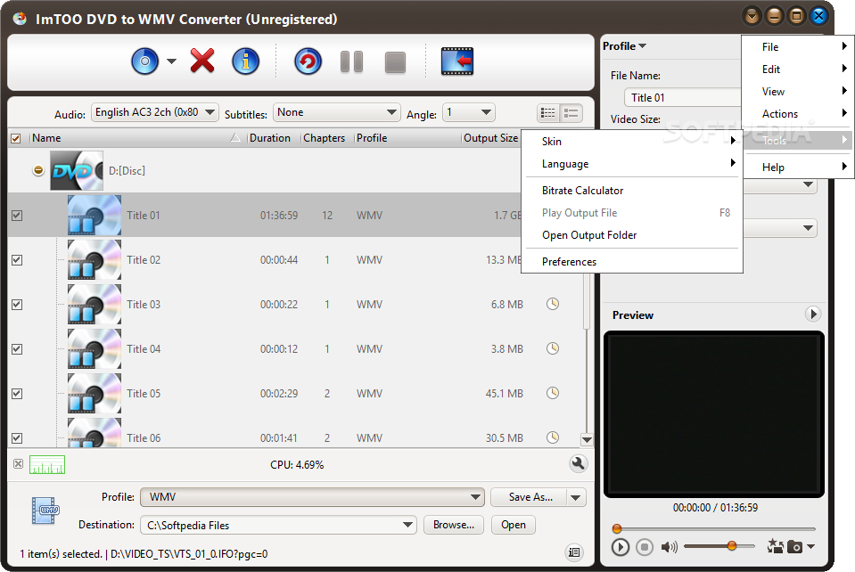
Task: Mute the preview with the speaker icon
Action: pos(669,546)
